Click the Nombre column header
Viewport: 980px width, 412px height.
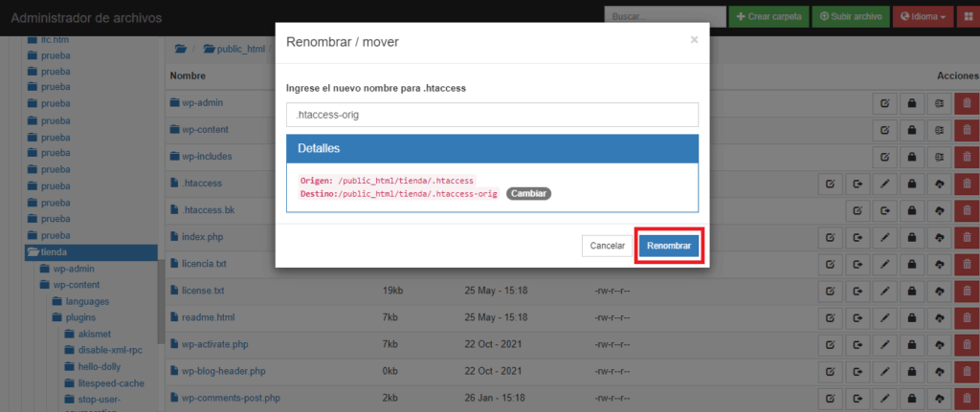click(x=189, y=76)
